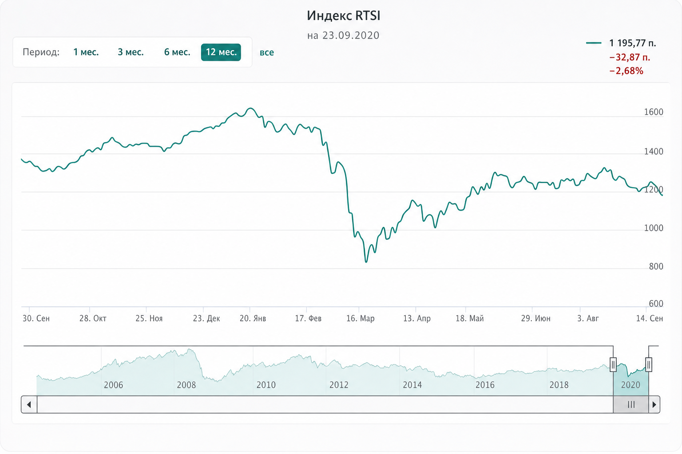The height and width of the screenshot is (454, 682).
Task: Click the 2014 label in the navigator
Action: [412, 385]
